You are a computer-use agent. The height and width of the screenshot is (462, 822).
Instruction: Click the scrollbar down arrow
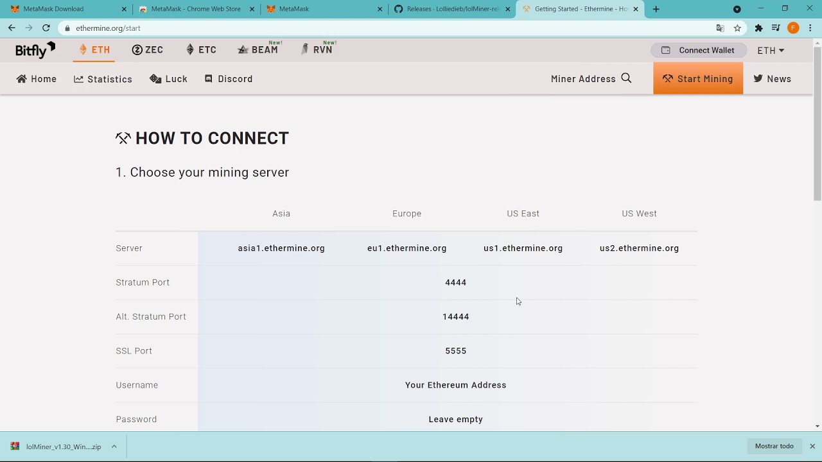point(817,426)
